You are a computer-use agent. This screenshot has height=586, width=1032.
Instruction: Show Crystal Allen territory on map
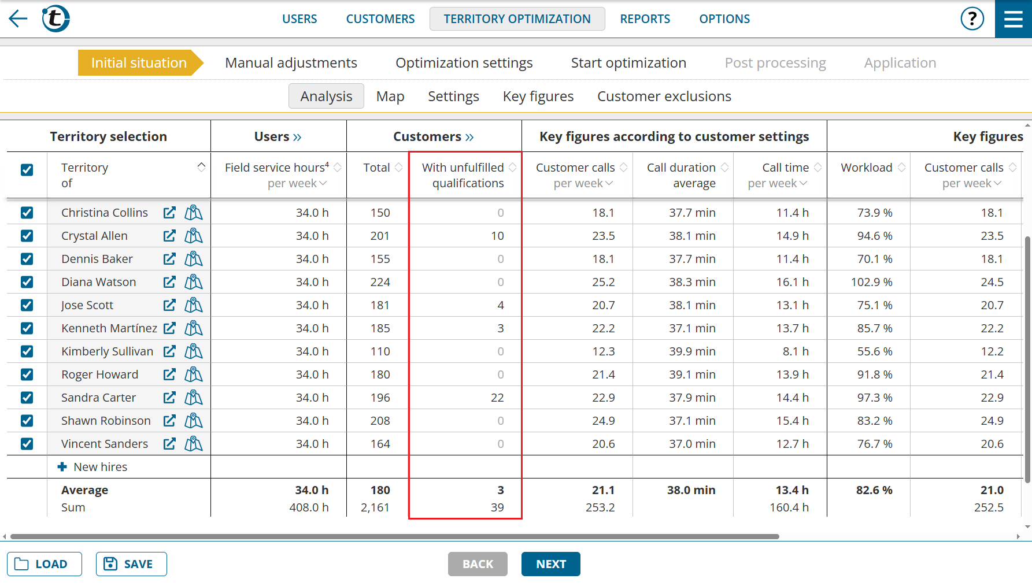click(193, 236)
